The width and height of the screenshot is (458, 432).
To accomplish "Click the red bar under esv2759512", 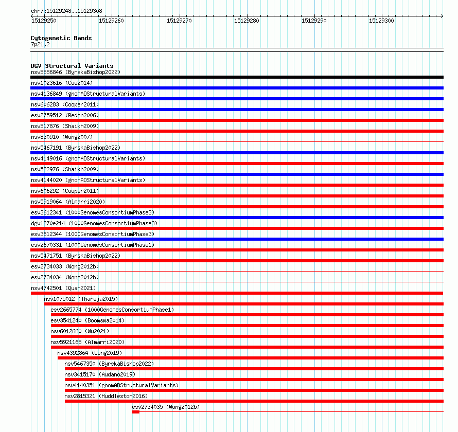I will (237, 120).
